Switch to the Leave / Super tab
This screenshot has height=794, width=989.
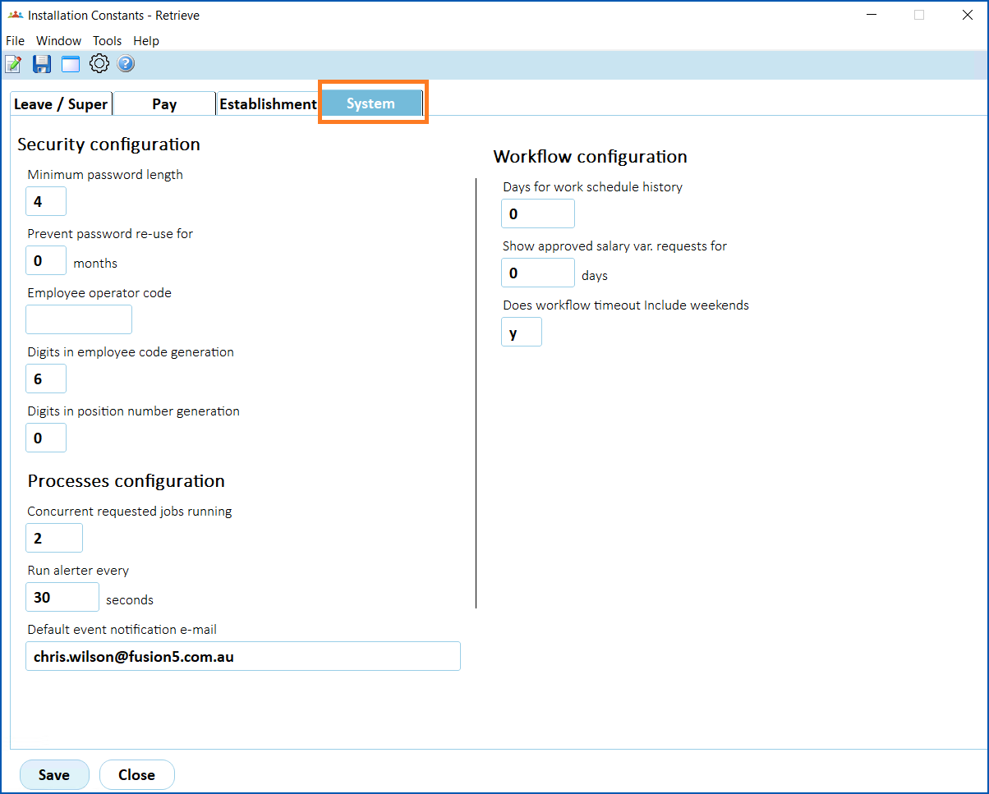(61, 104)
